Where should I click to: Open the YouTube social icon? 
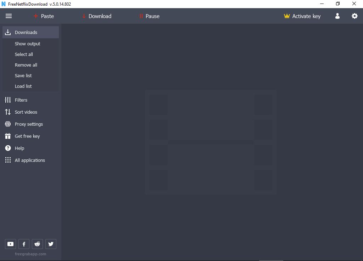(10, 244)
